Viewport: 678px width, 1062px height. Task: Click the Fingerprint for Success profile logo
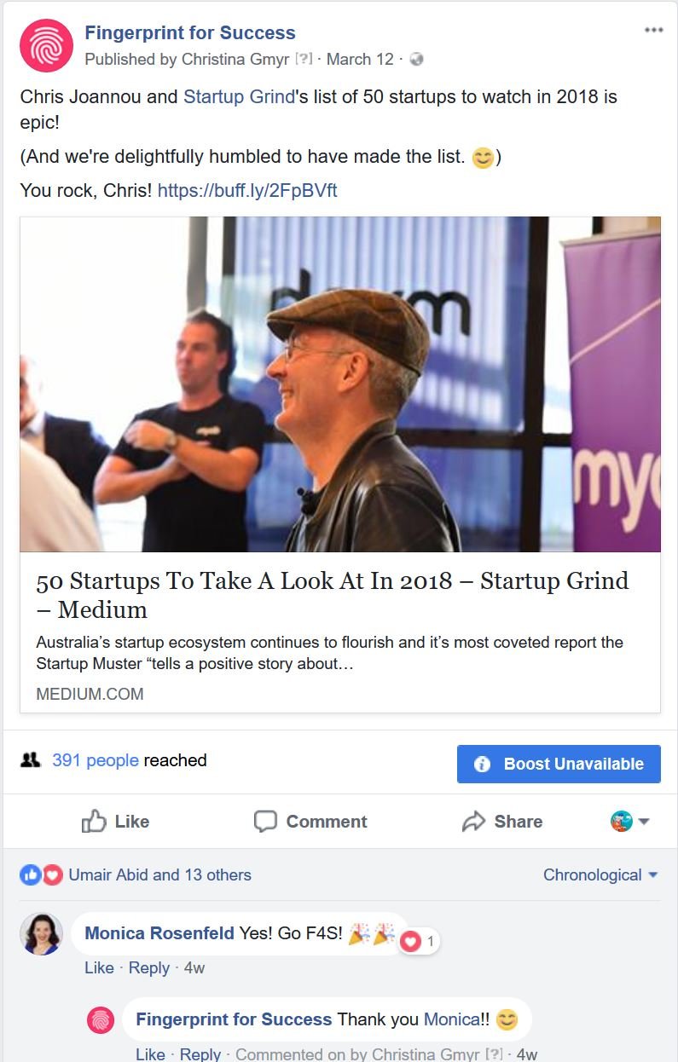pos(46,45)
